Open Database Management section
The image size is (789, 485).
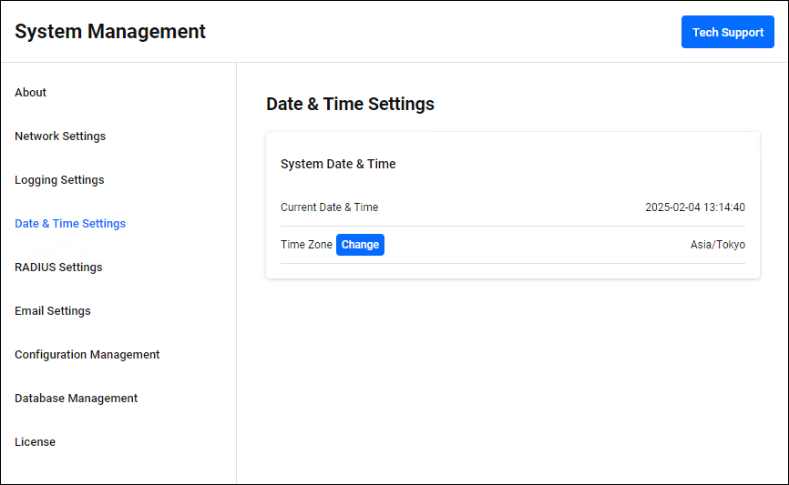point(77,399)
